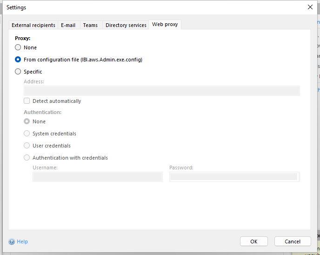
Task: Select None under Authentication
Action: (x=27, y=121)
